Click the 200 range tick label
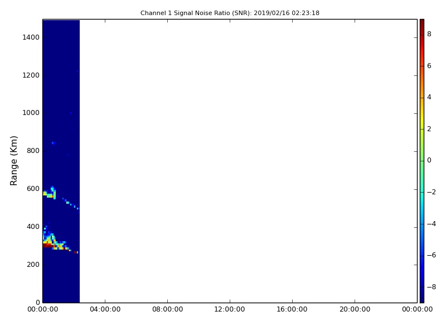 (x=33, y=264)
